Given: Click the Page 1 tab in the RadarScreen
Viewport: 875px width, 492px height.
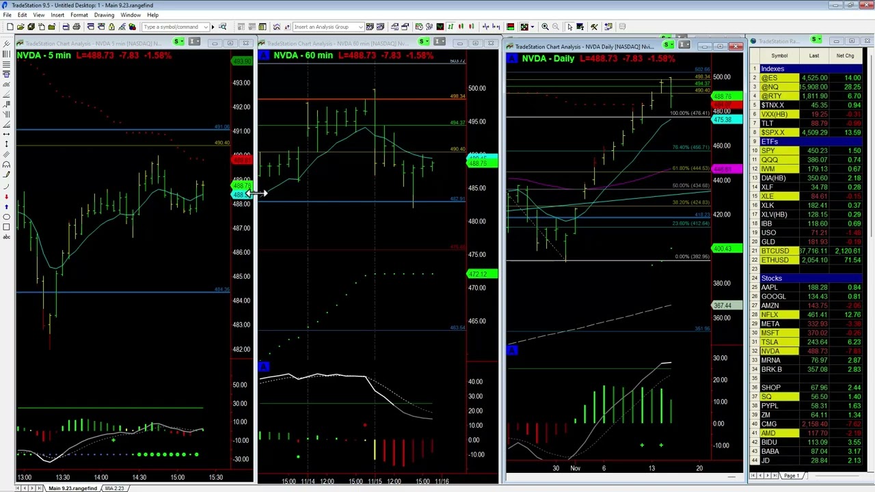Looking at the screenshot, I should pyautogui.click(x=791, y=476).
